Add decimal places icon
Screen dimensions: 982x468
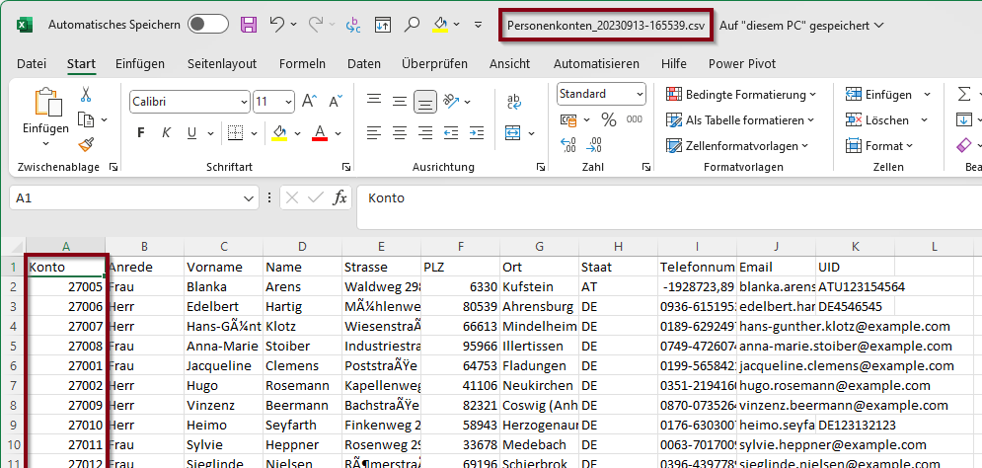[x=568, y=145]
